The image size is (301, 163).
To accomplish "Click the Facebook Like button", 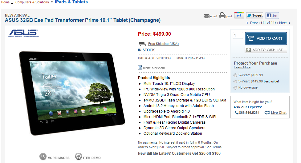I will pyautogui.click(x=272, y=15).
